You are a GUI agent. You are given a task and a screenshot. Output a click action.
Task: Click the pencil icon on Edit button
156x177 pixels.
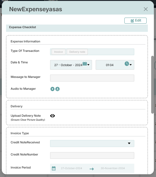point(132,21)
